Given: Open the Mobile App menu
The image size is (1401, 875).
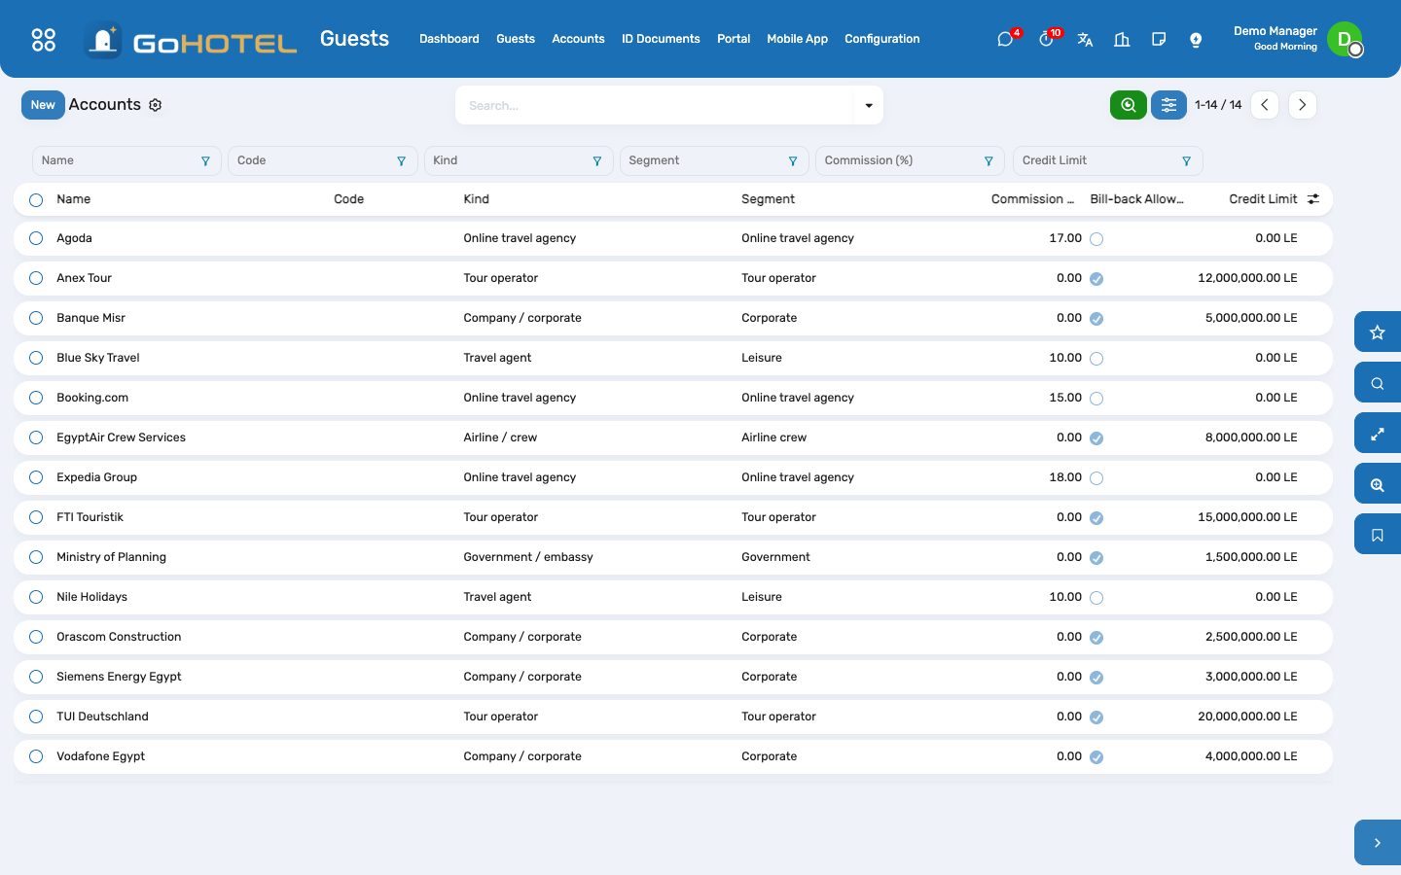Looking at the screenshot, I should pos(797,39).
